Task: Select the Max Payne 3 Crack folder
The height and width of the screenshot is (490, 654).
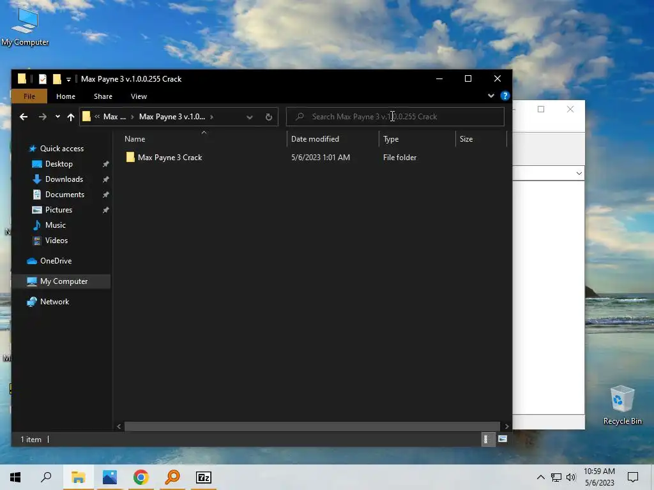Action: pyautogui.click(x=170, y=158)
